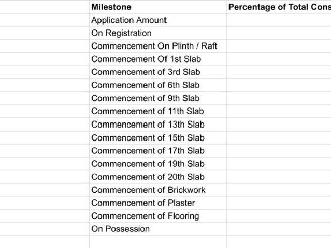
Task: Click Commencement On Plinth / Raft cell
Action: point(158,46)
